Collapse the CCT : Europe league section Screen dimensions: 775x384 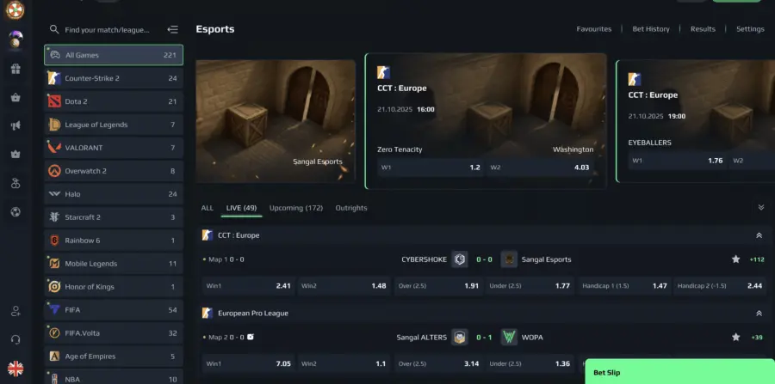pyautogui.click(x=759, y=235)
